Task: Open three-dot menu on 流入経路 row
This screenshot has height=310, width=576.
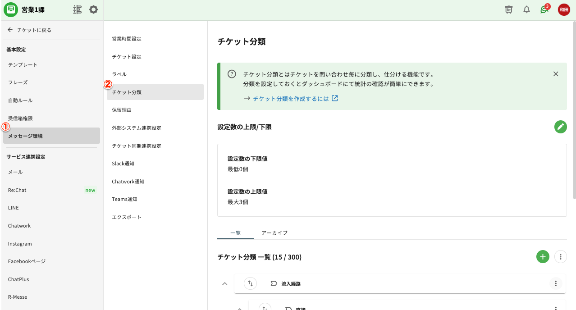Action: click(556, 283)
